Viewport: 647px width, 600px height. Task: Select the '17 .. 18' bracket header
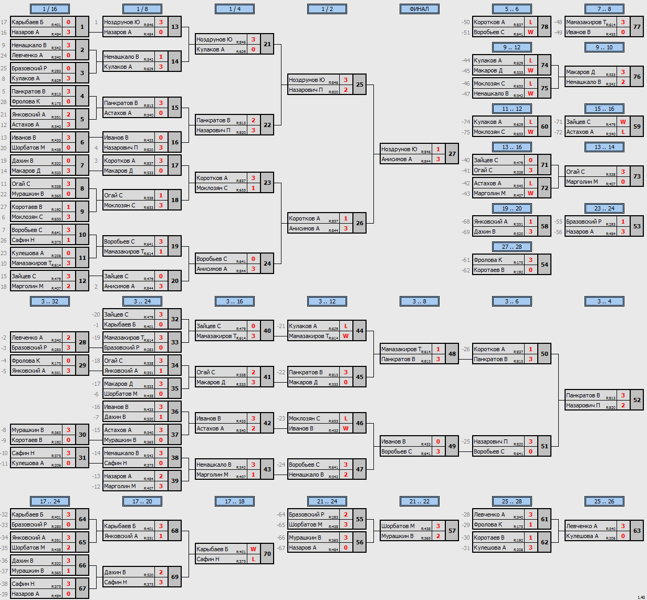[235, 501]
